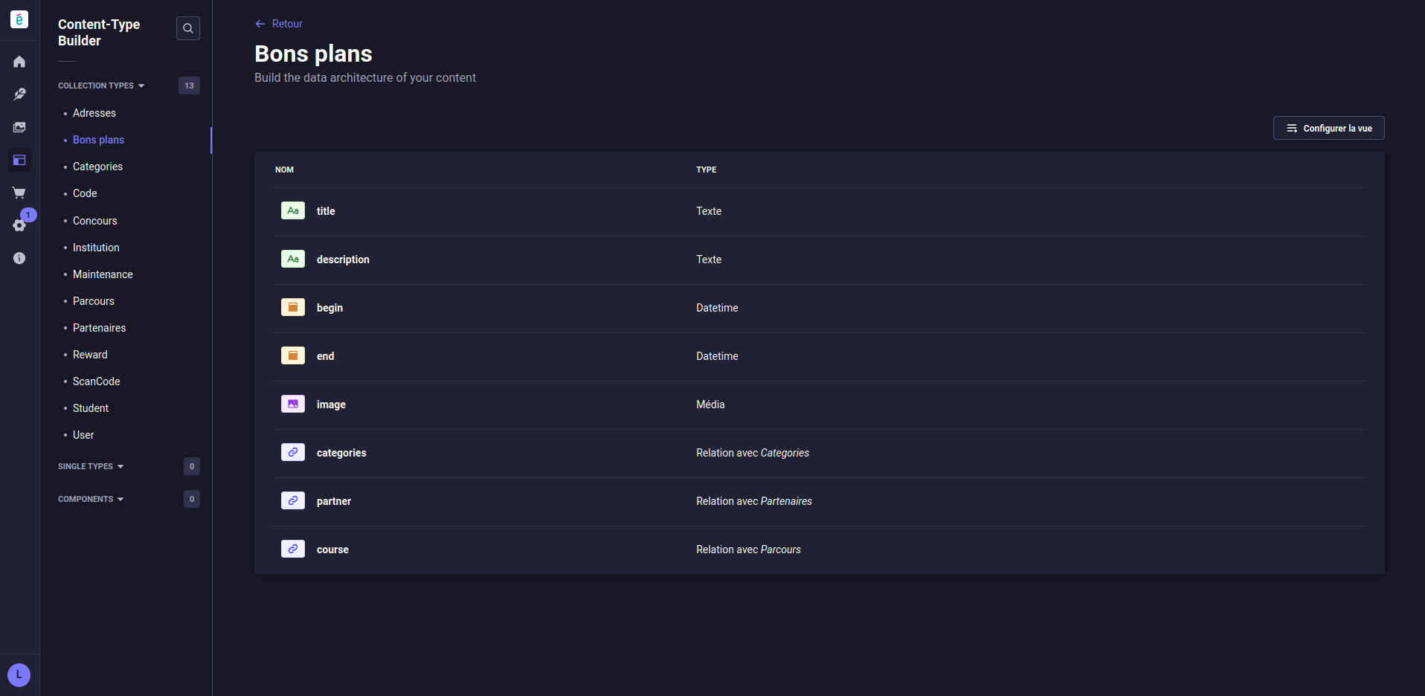Switch to the Categories collection type
Screen dimensions: 1425x696
tap(97, 167)
